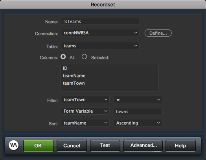This screenshot has height=160, width=206.
Task: Open the Sort column dropdown teamName
Action: [85, 123]
